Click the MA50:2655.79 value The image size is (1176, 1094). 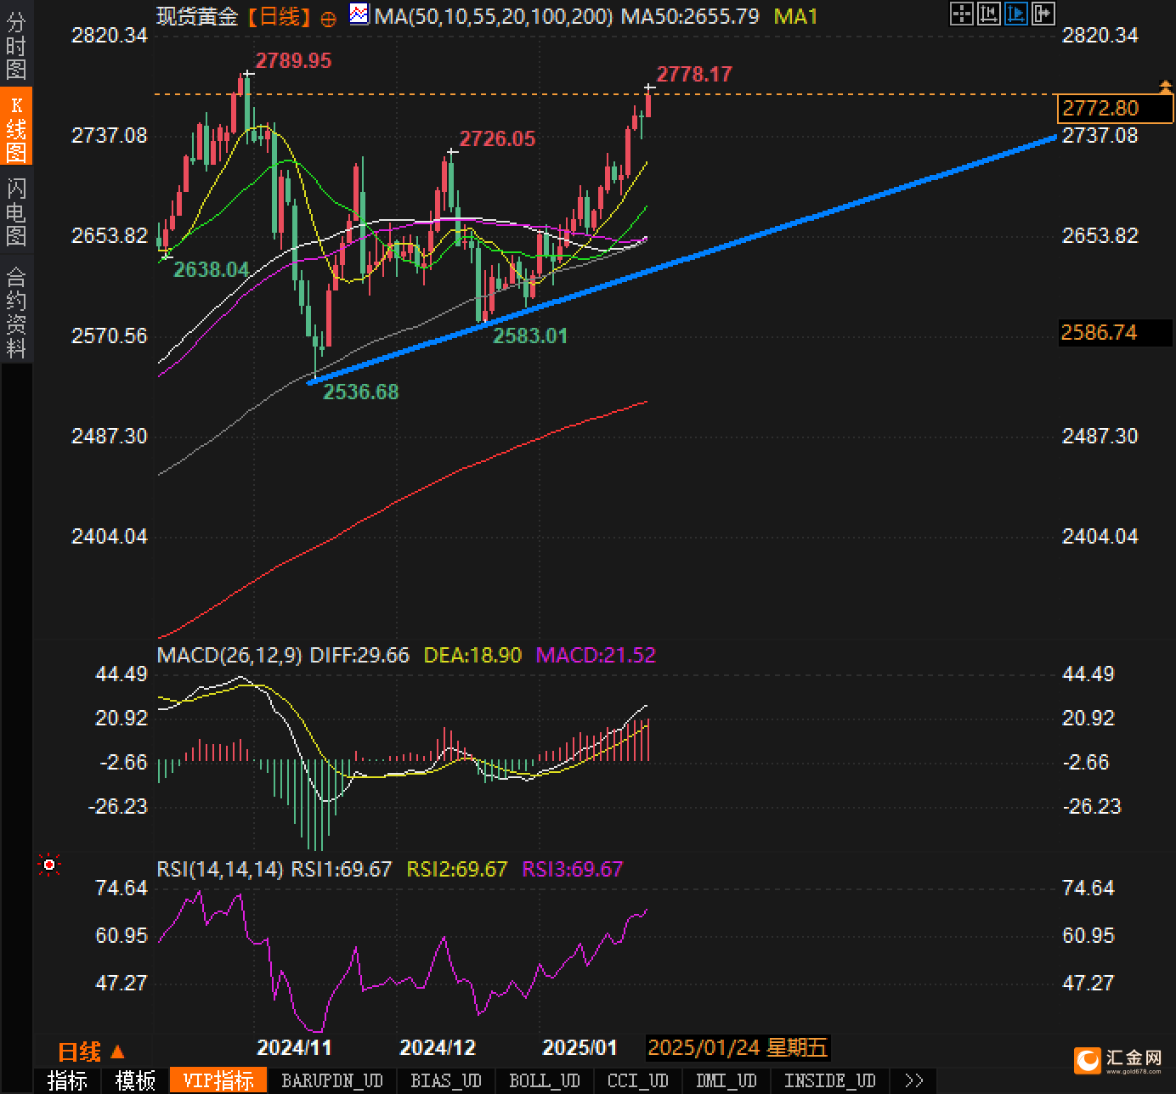coord(690,16)
